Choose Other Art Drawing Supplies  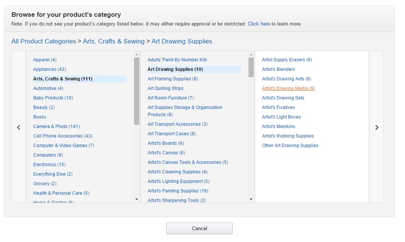(x=290, y=146)
